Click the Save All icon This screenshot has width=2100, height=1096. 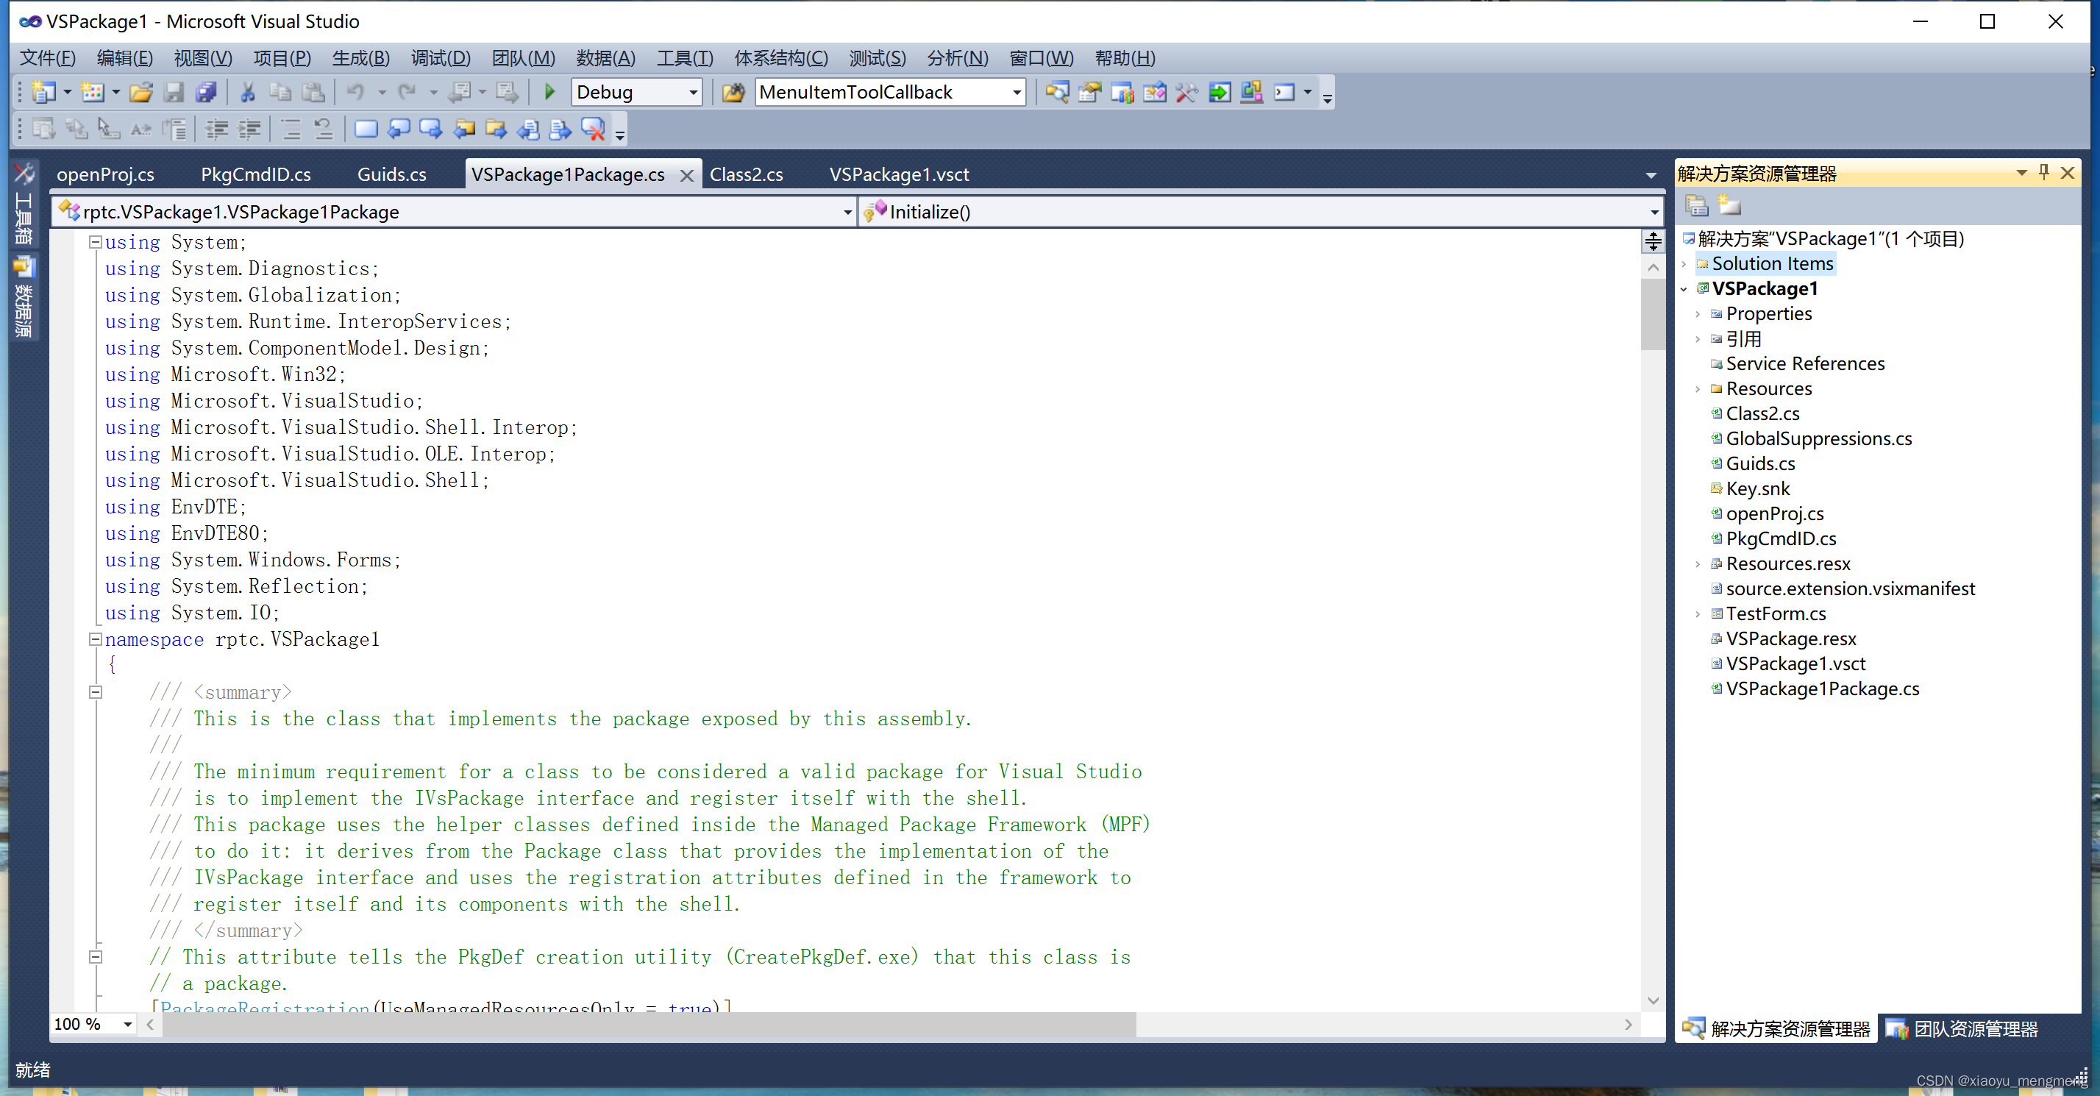pyautogui.click(x=206, y=92)
